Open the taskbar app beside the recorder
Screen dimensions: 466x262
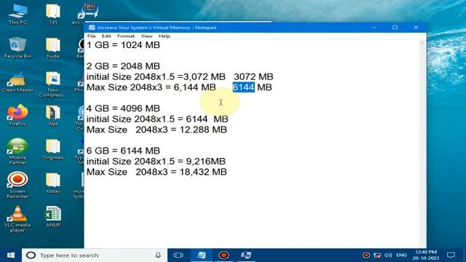point(246,255)
